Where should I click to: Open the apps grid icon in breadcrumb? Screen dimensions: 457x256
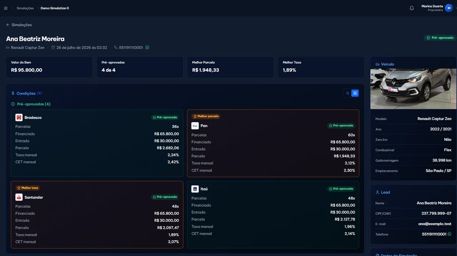(x=6, y=8)
